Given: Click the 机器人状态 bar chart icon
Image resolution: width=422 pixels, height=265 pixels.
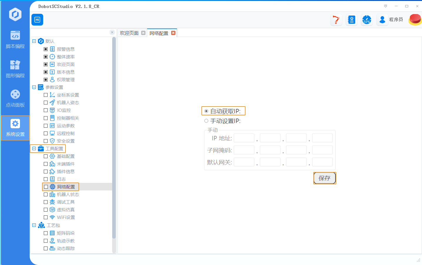Looking at the screenshot, I should (52, 194).
